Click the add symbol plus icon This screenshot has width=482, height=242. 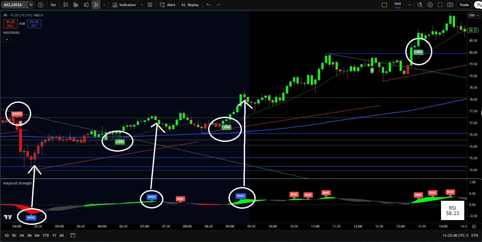point(40,5)
